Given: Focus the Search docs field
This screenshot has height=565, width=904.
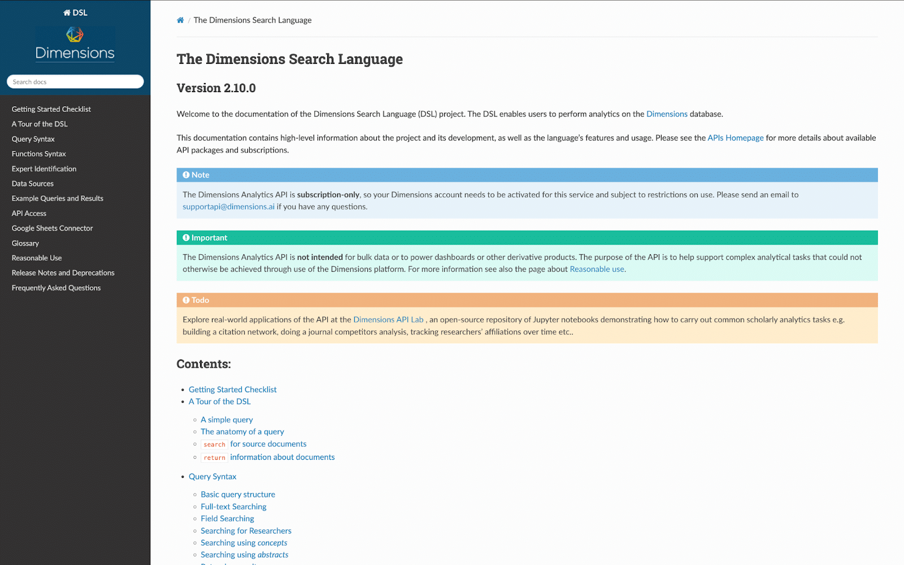Looking at the screenshot, I should pos(75,82).
